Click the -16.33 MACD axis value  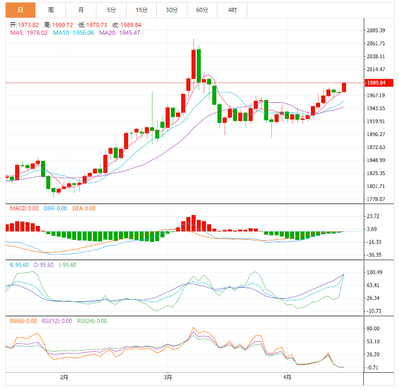374,242
